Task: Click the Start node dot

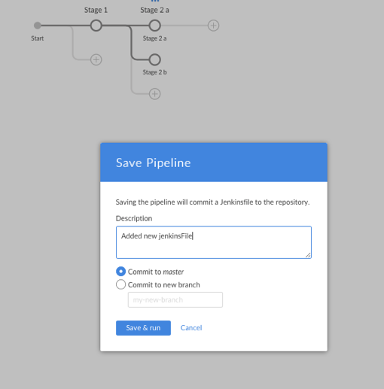Action: pos(38,26)
